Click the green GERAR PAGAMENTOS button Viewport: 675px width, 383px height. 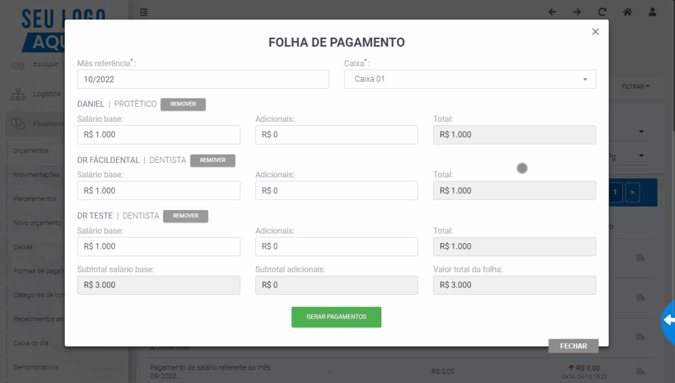point(336,317)
